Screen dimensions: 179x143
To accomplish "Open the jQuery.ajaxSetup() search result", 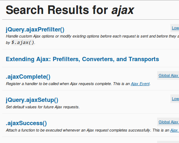I will tap(32, 100).
